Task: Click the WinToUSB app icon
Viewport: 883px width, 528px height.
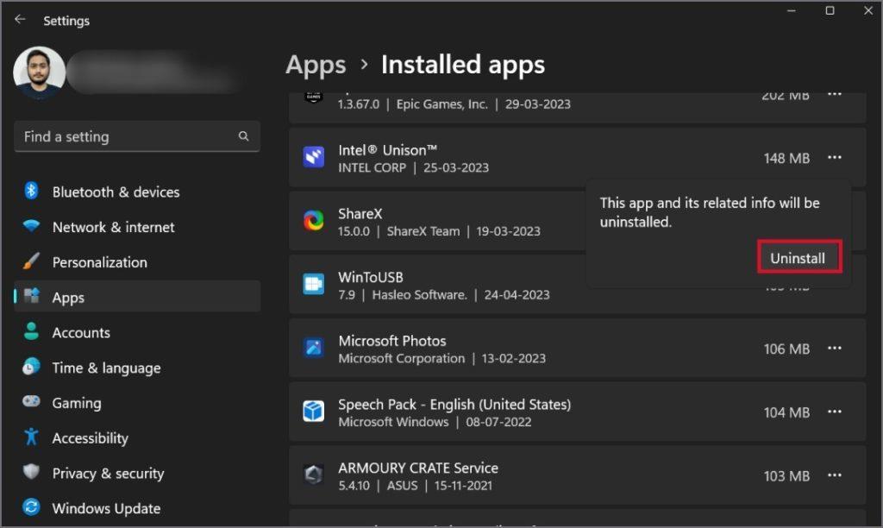Action: [314, 284]
